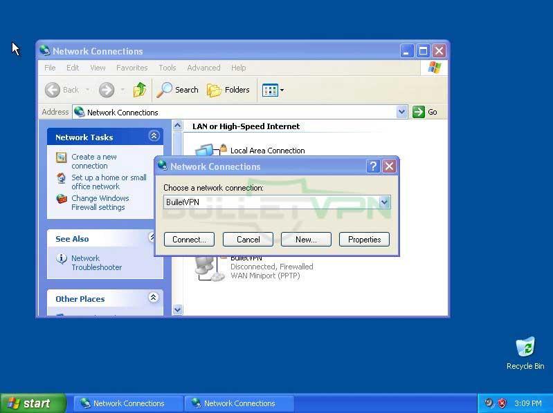The image size is (553, 413).
Task: Open the Tools menu
Action: 167,68
